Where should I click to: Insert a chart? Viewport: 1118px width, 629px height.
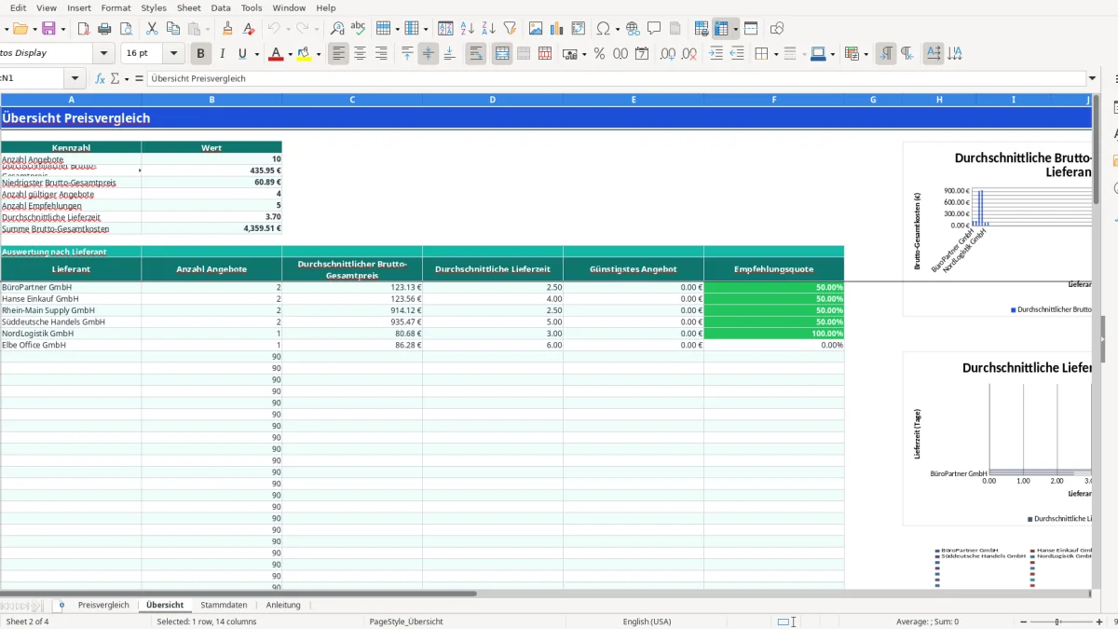point(557,29)
